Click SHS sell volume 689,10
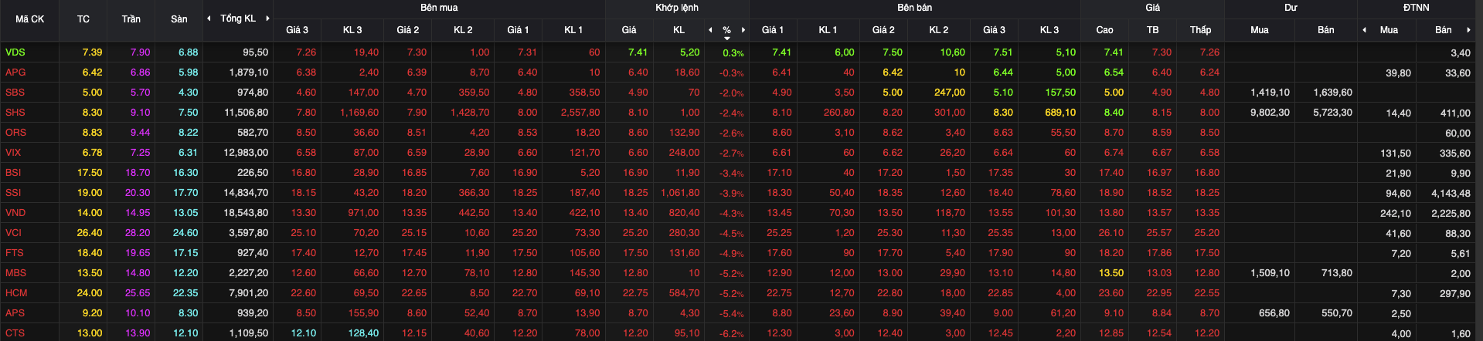1483x341 pixels. pyautogui.click(x=1060, y=113)
